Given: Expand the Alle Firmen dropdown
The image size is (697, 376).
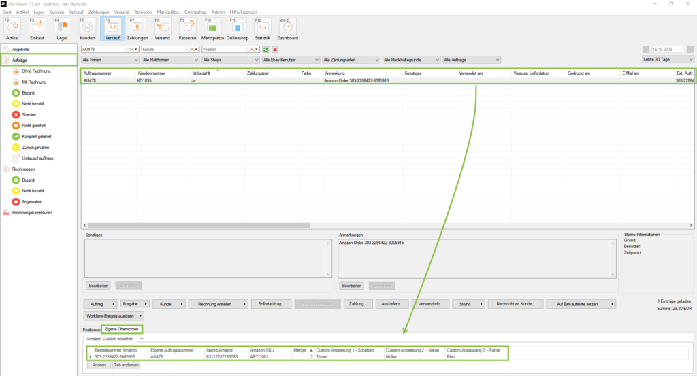Looking at the screenshot, I should pos(108,60).
